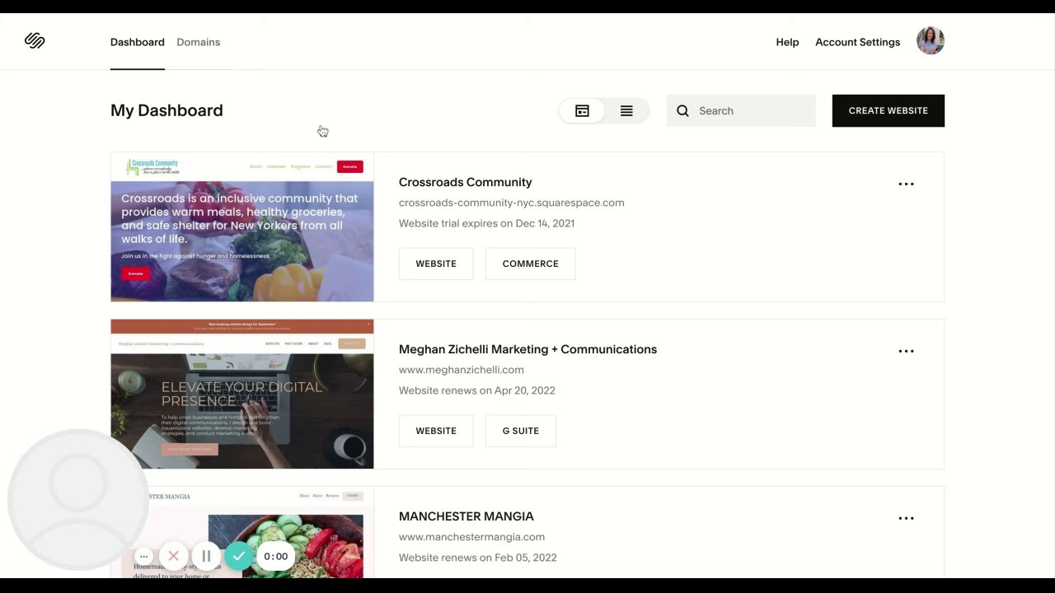This screenshot has width=1055, height=593.
Task: Click the CREATE WEBSITE button
Action: [x=888, y=110]
